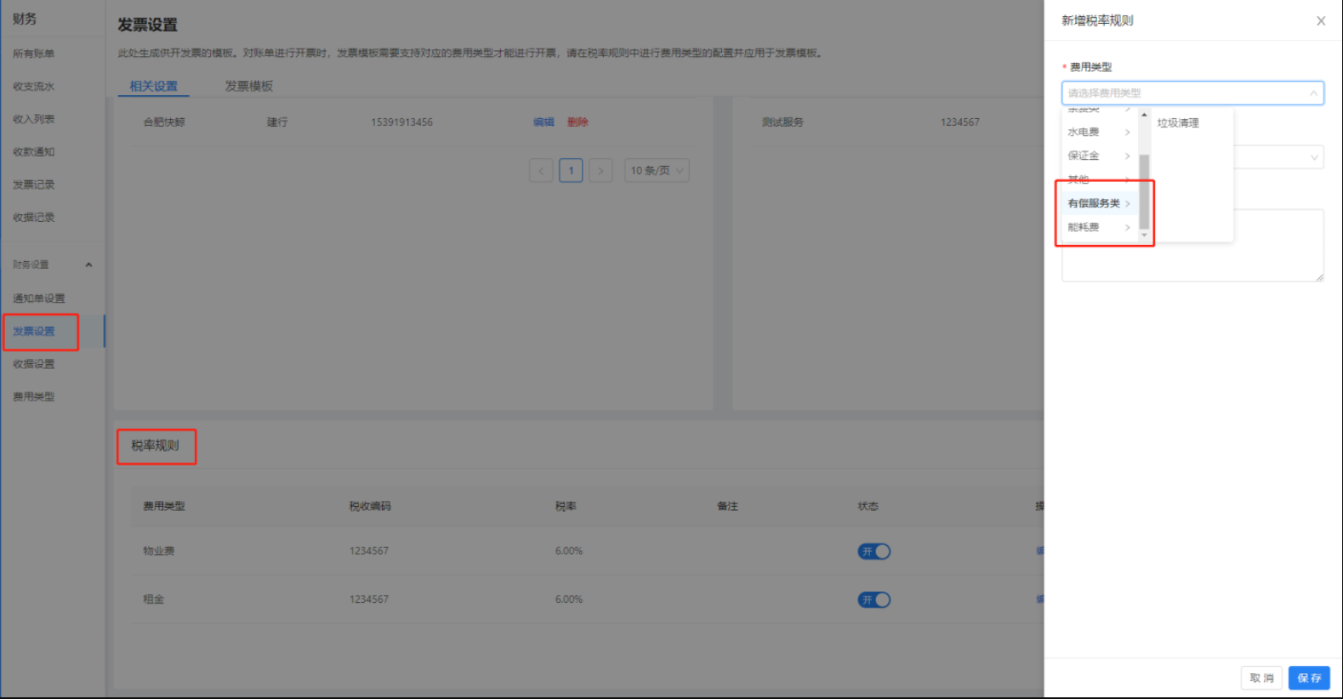Open the 10 条/页 page size dropdown
This screenshot has height=699, width=1343.
(x=656, y=171)
